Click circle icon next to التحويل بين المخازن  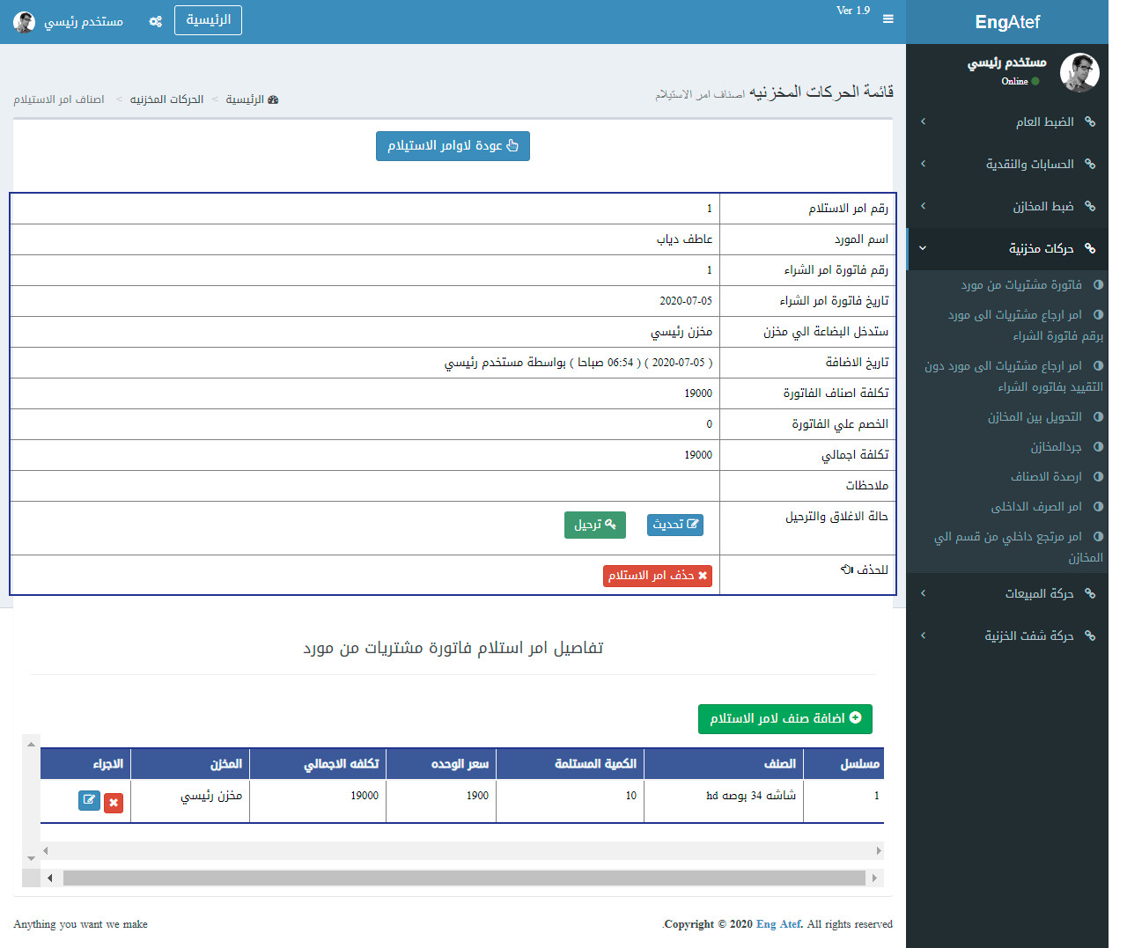click(1098, 416)
